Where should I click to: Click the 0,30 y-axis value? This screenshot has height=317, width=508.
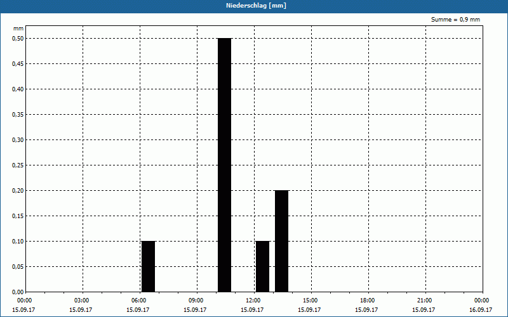(x=18, y=139)
